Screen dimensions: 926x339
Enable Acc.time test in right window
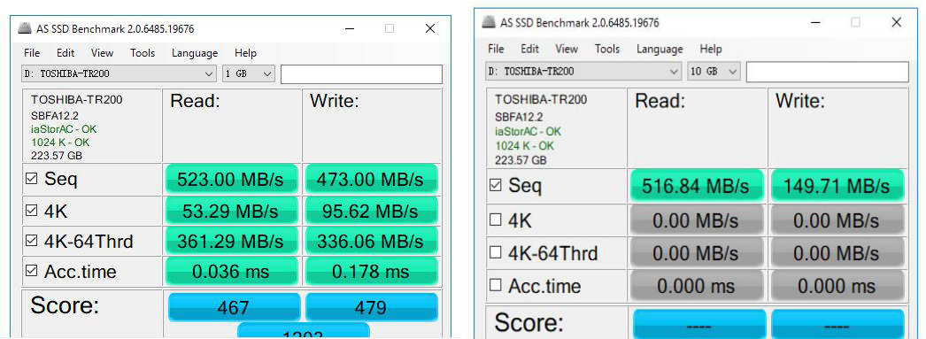(496, 286)
